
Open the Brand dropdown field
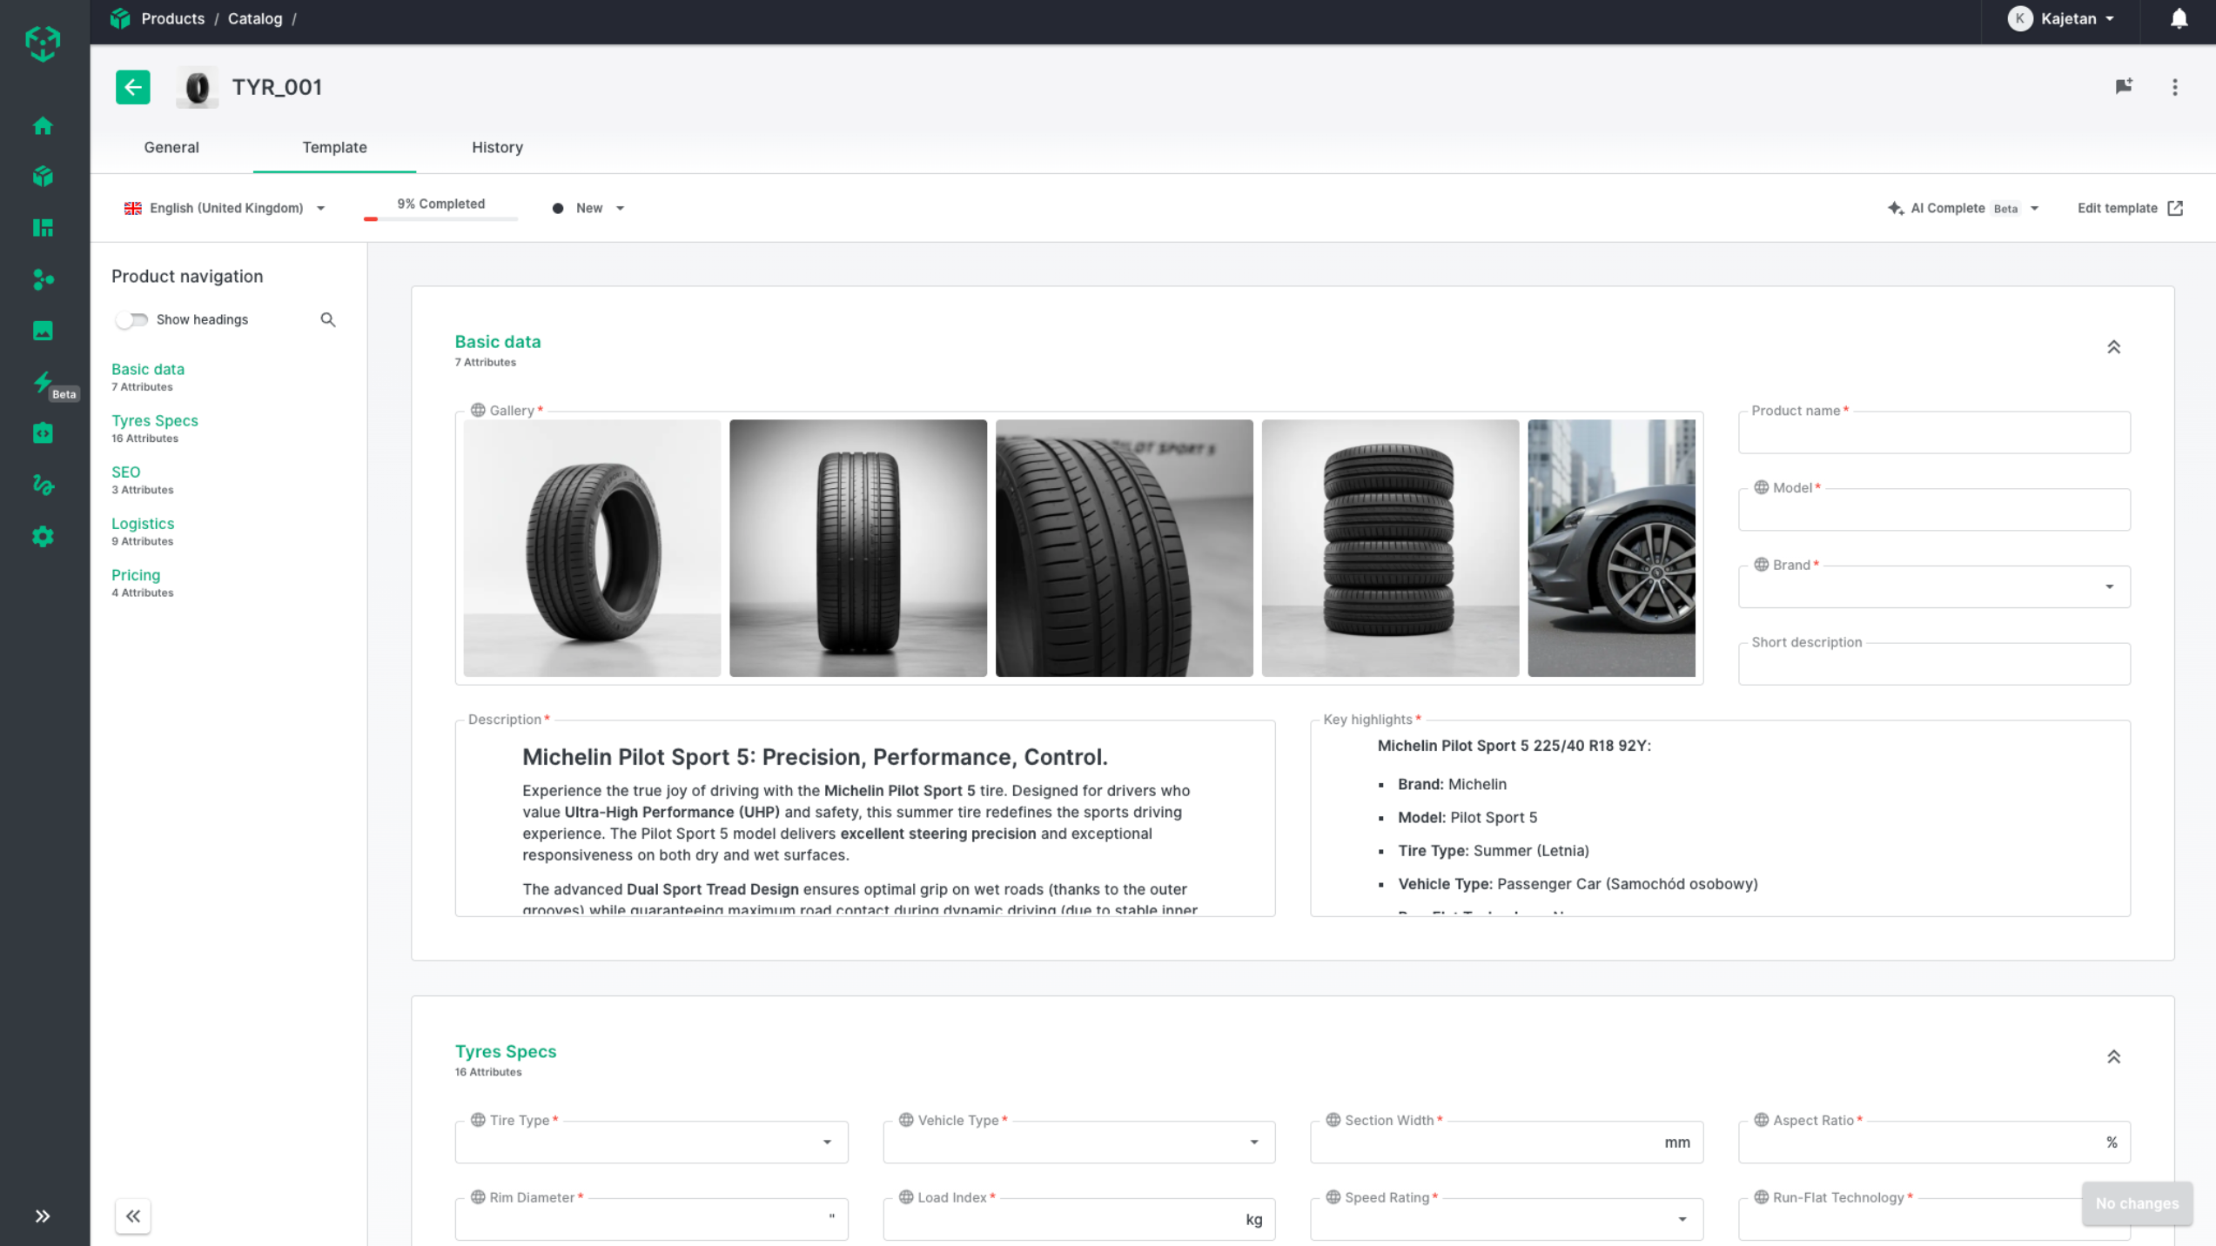1933,587
